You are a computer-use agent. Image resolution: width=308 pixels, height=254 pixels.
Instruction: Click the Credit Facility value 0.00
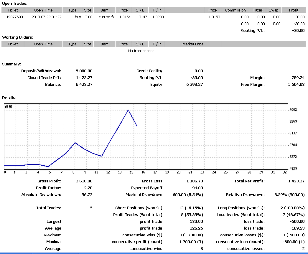199,71
